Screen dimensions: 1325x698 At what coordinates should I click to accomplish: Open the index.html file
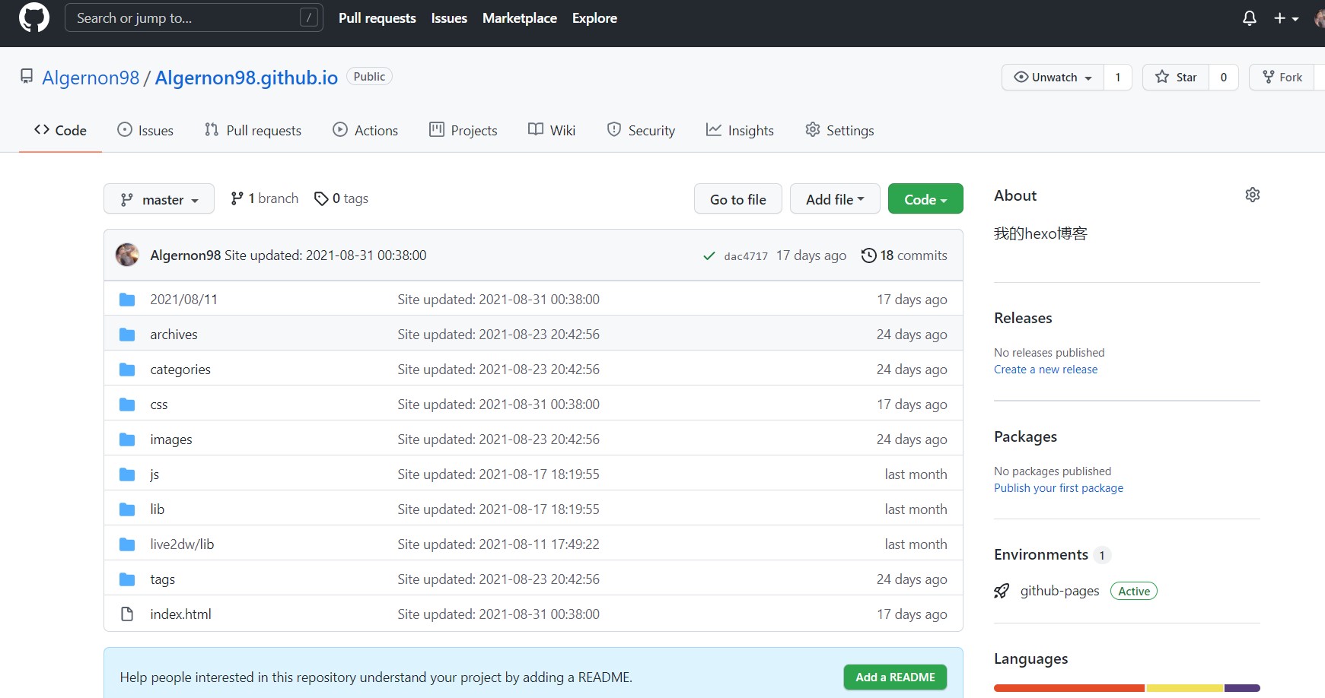pyautogui.click(x=180, y=614)
